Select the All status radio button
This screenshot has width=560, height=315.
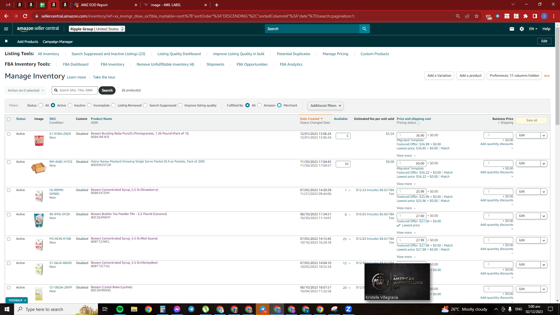click(41, 105)
